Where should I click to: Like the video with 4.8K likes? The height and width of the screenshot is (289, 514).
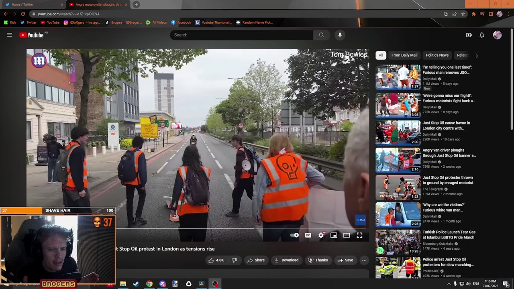(216, 260)
